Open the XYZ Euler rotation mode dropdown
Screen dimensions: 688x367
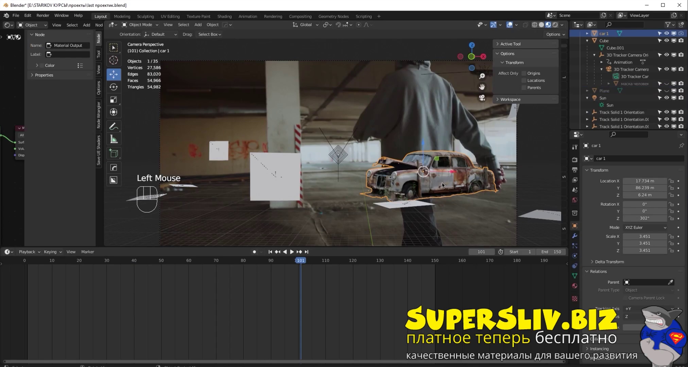[x=645, y=227]
